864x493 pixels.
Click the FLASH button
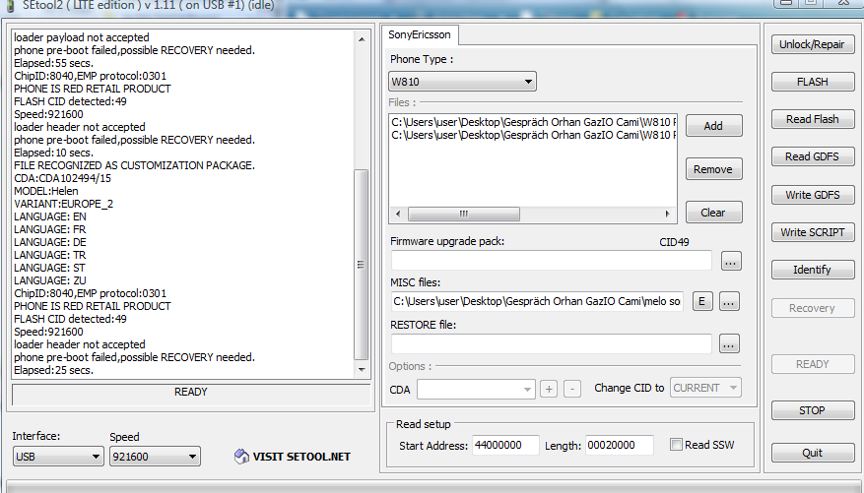point(812,82)
